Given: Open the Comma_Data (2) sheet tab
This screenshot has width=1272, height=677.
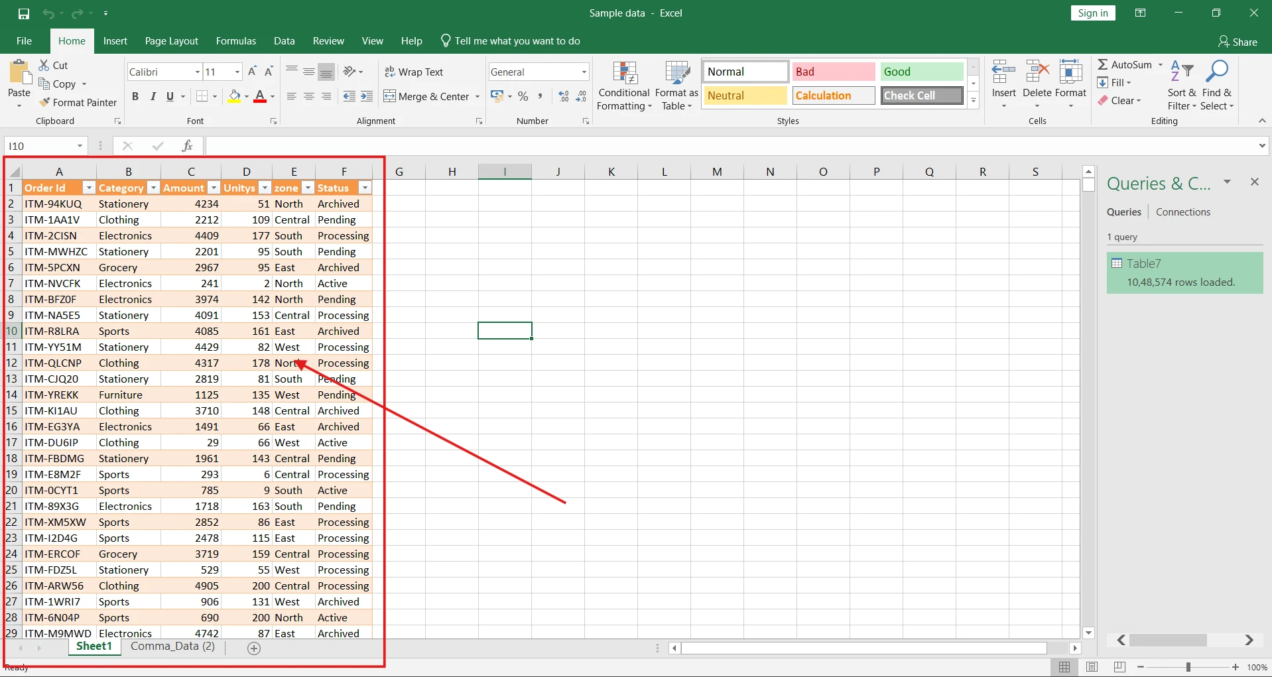Looking at the screenshot, I should pos(172,646).
